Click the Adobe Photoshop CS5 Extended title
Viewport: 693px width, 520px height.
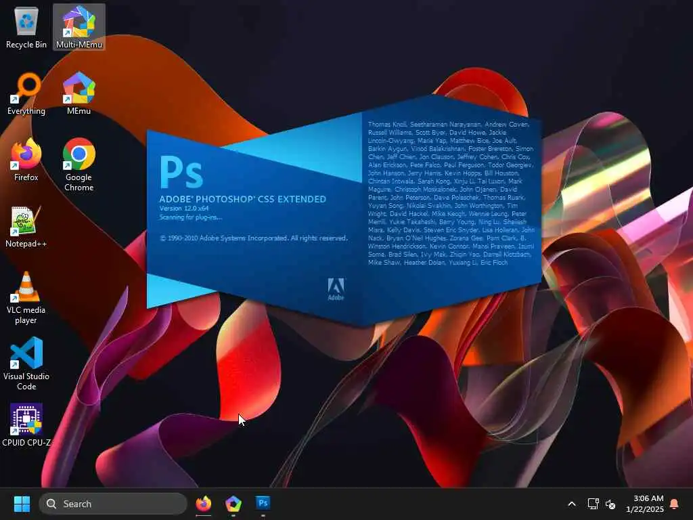(243, 200)
